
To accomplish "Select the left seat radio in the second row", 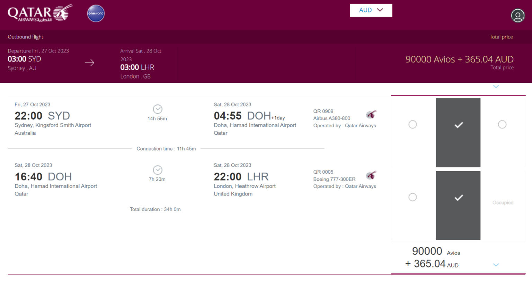I will pyautogui.click(x=413, y=197).
